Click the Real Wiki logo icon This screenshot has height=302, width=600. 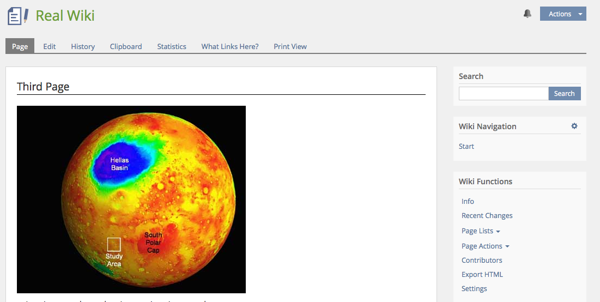(x=18, y=15)
